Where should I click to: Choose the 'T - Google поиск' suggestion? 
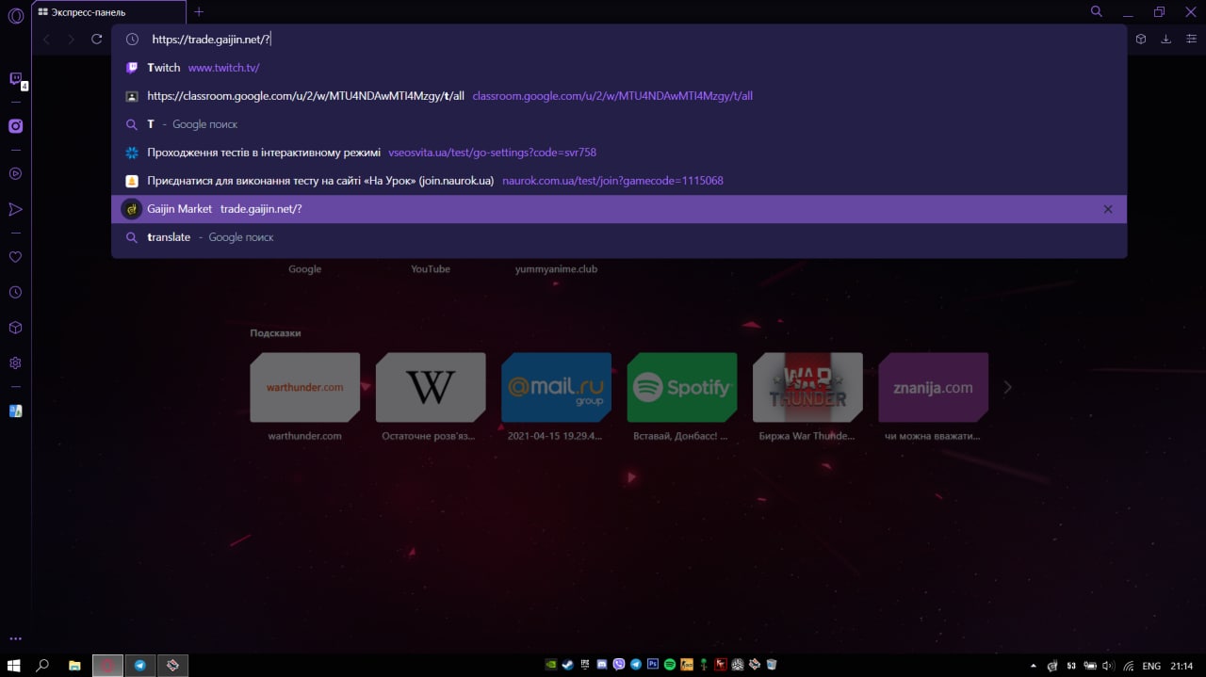click(x=619, y=124)
